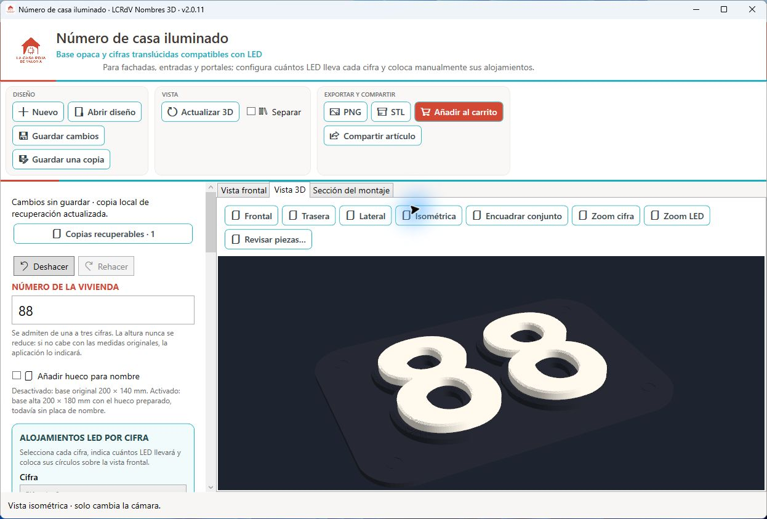This screenshot has width=767, height=519.
Task: Tick Añadir hueco para nombre checkbox
Action: [17, 376]
